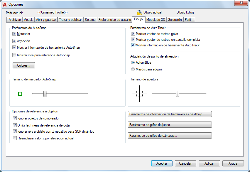Toggle the Atracción checkbox
Screen dimensions: 250x172
[x=14, y=41]
